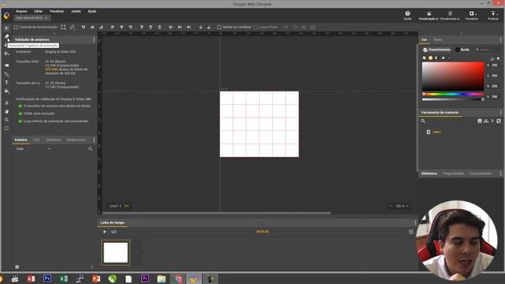
Task: Open the Visualizar preview button
Action: [472, 15]
